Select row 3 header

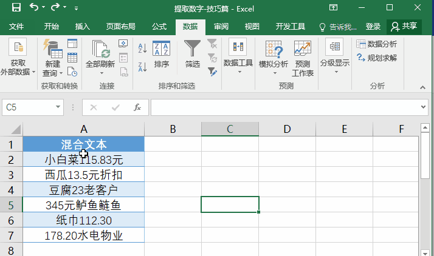click(11, 175)
